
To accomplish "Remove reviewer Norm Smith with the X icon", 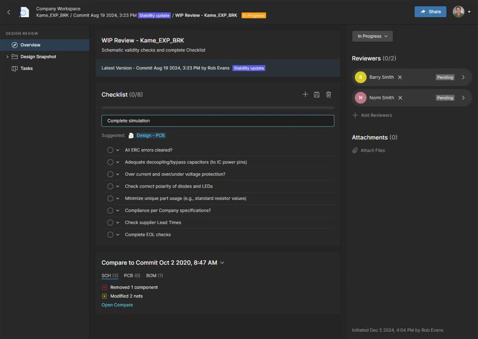I will point(400,98).
